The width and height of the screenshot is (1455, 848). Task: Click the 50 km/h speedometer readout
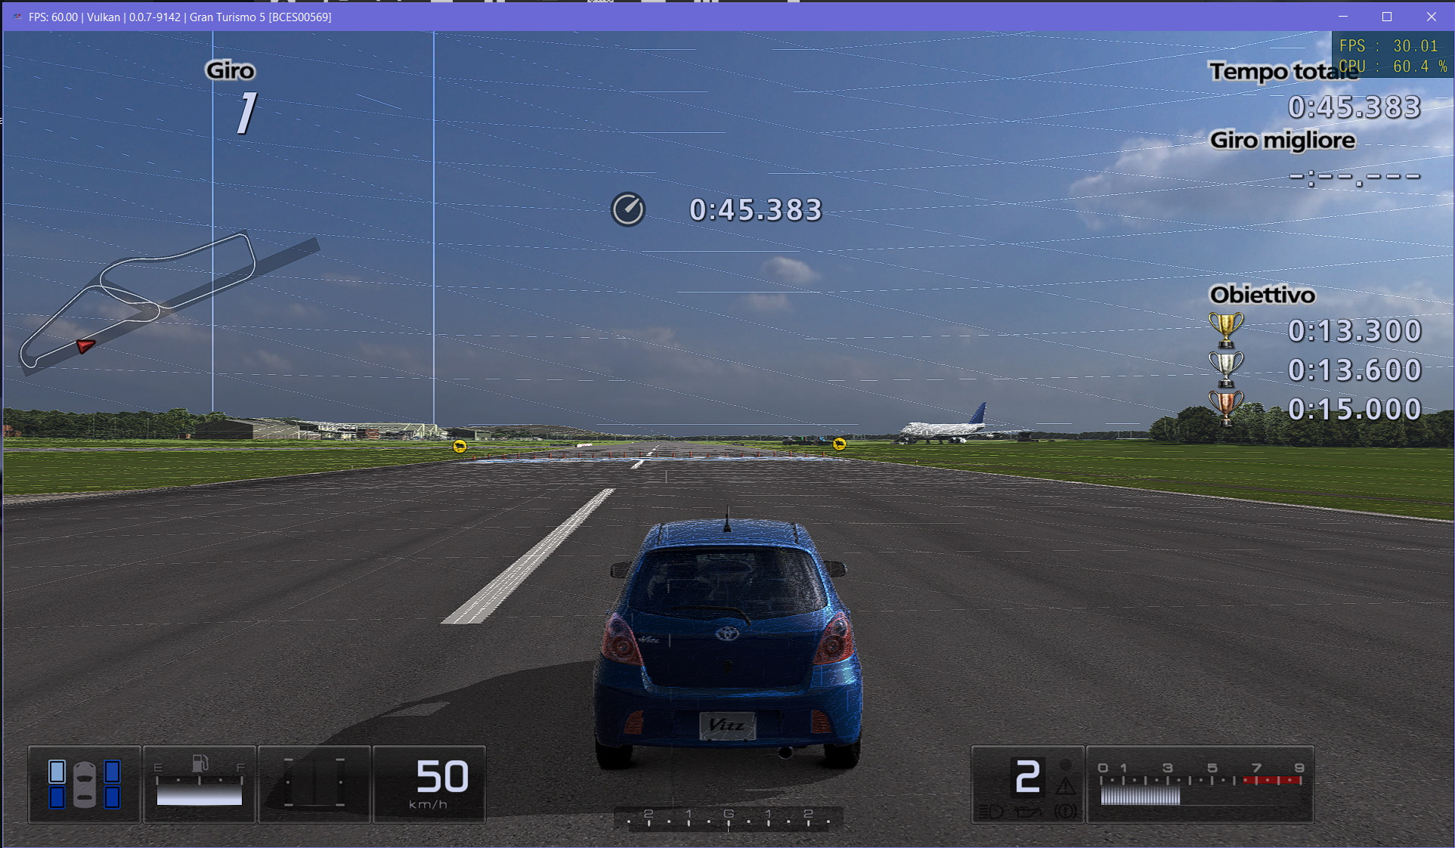point(441,778)
